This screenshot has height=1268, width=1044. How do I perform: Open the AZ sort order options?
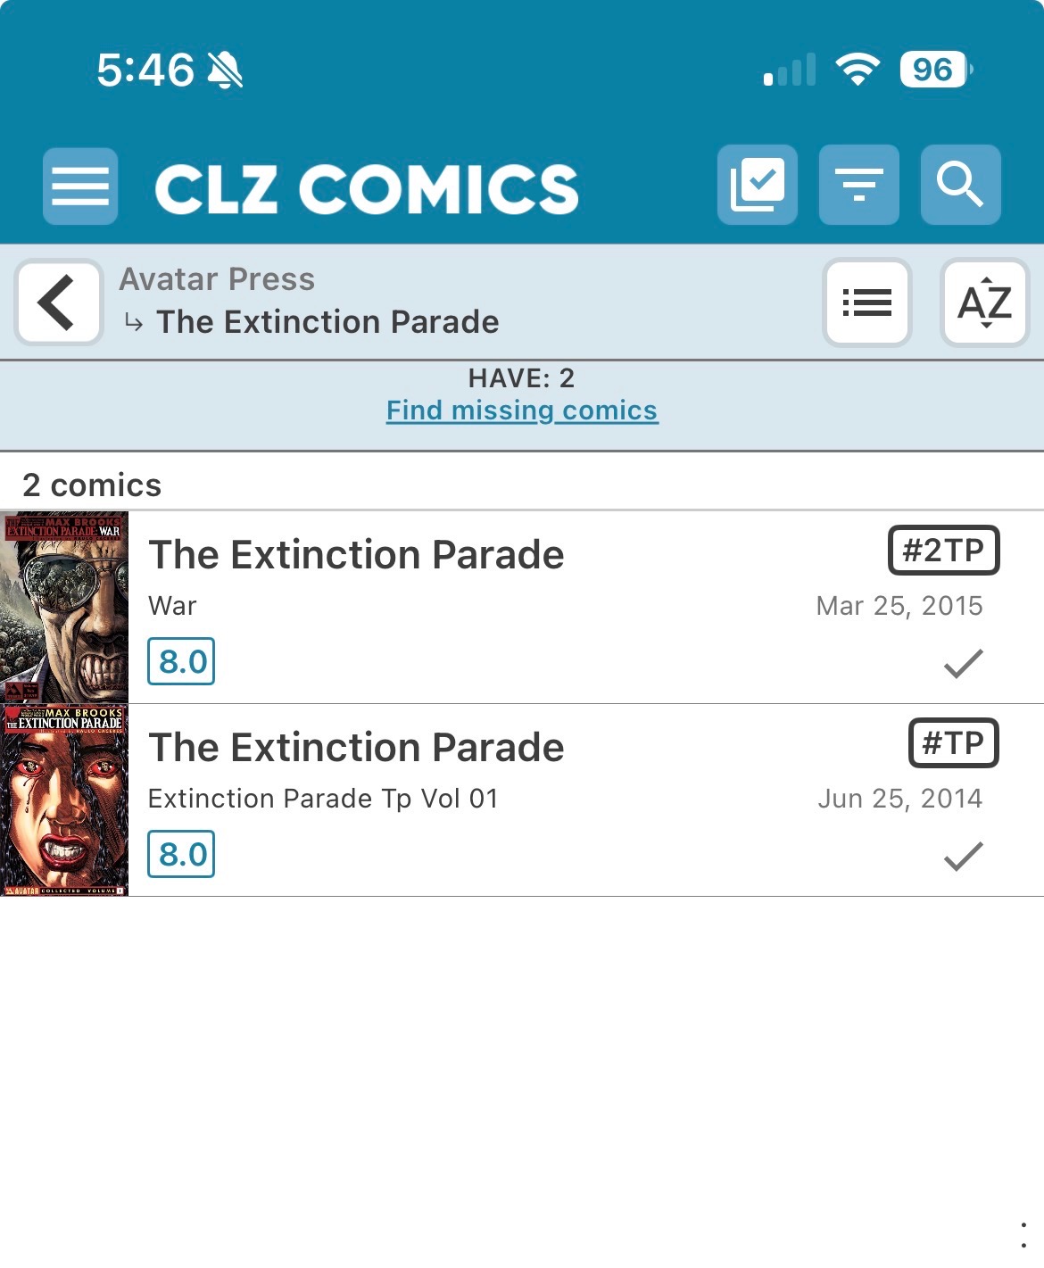tap(984, 302)
